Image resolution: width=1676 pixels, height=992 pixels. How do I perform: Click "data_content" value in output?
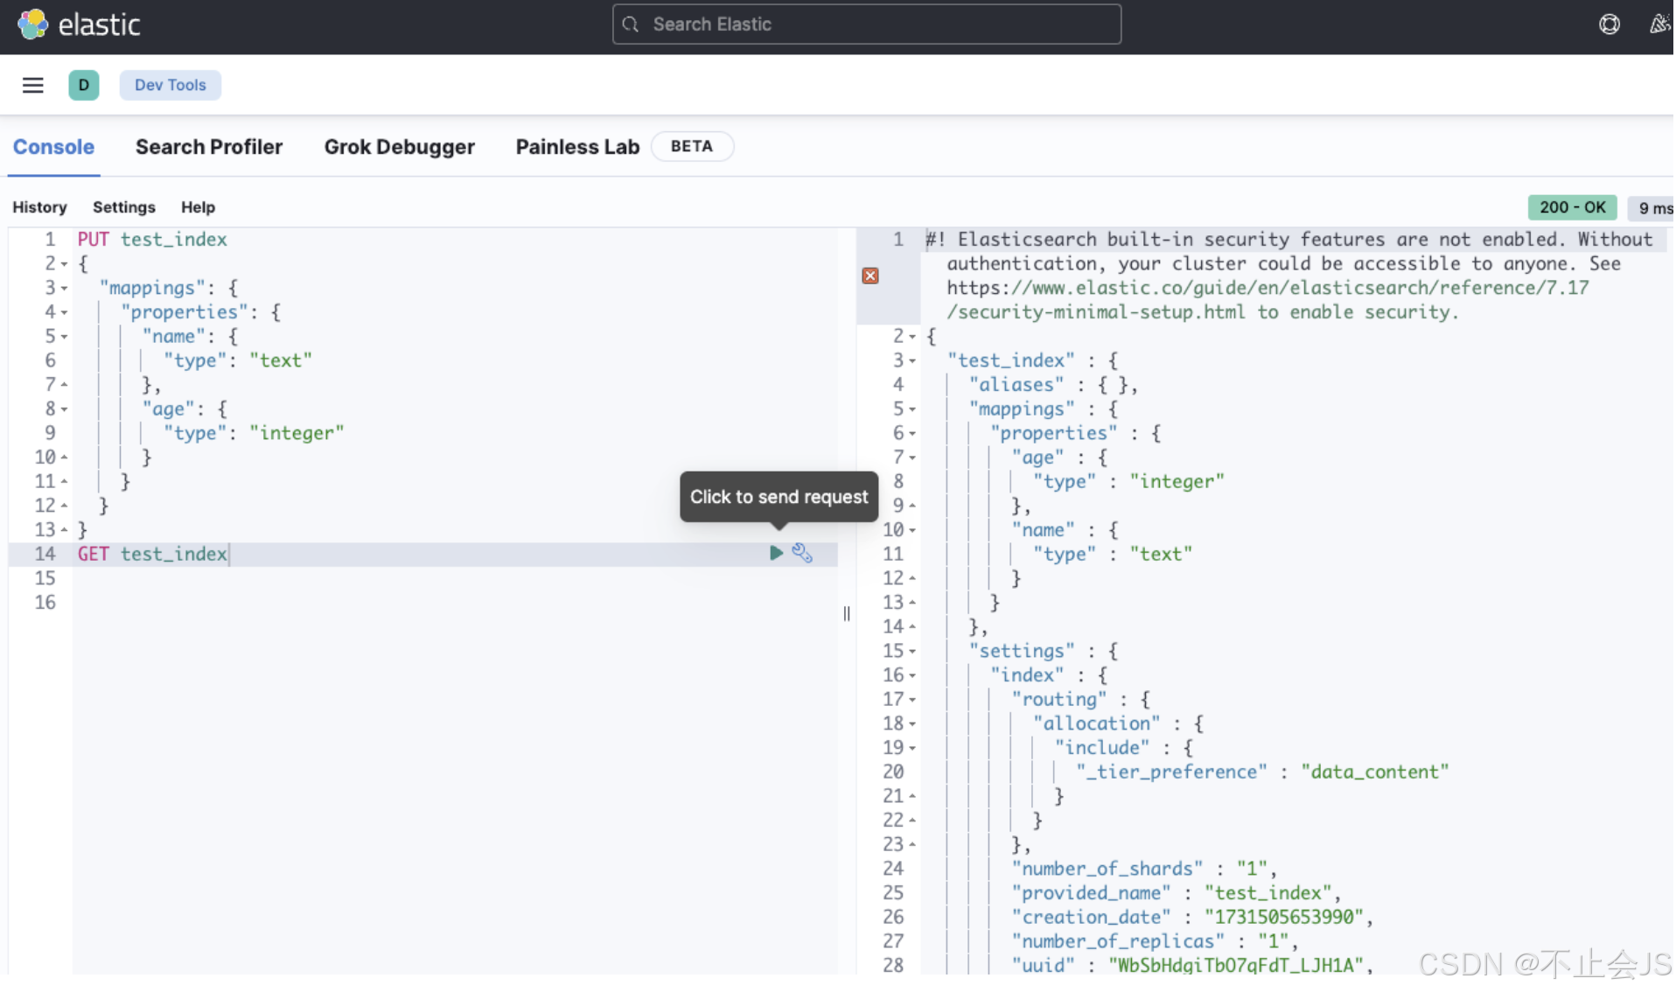click(x=1374, y=772)
